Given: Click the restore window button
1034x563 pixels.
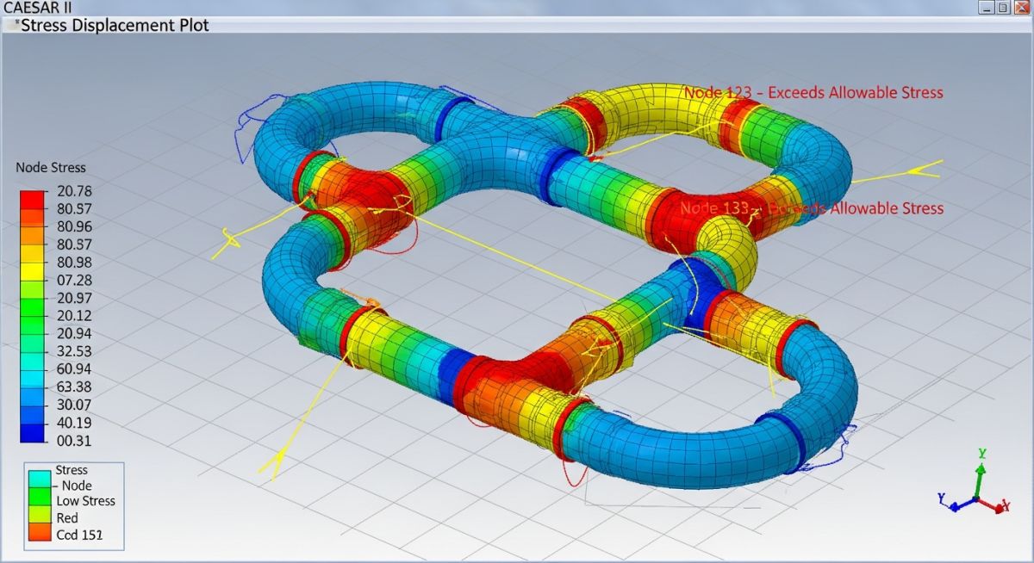Looking at the screenshot, I should pos(1001,9).
